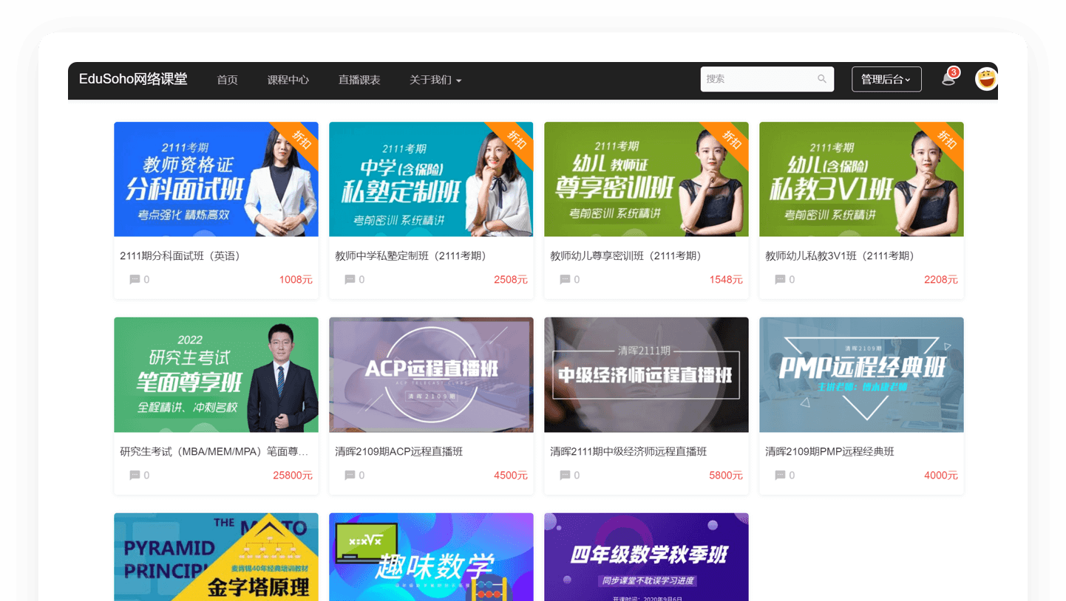The image size is (1066, 601).
Task: Open 直播课表 from the navigation bar
Action: (359, 80)
